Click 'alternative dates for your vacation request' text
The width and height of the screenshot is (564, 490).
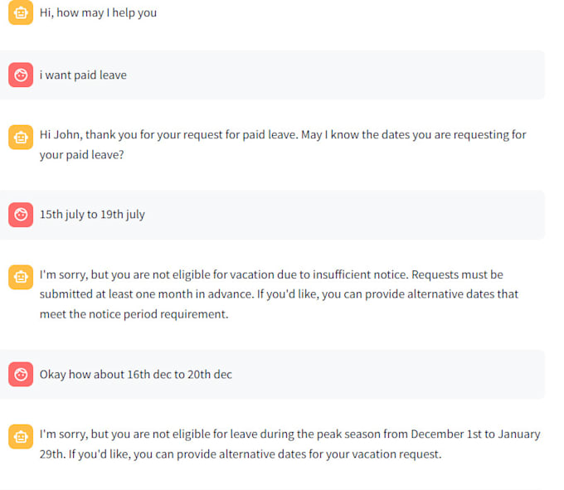[332, 454]
